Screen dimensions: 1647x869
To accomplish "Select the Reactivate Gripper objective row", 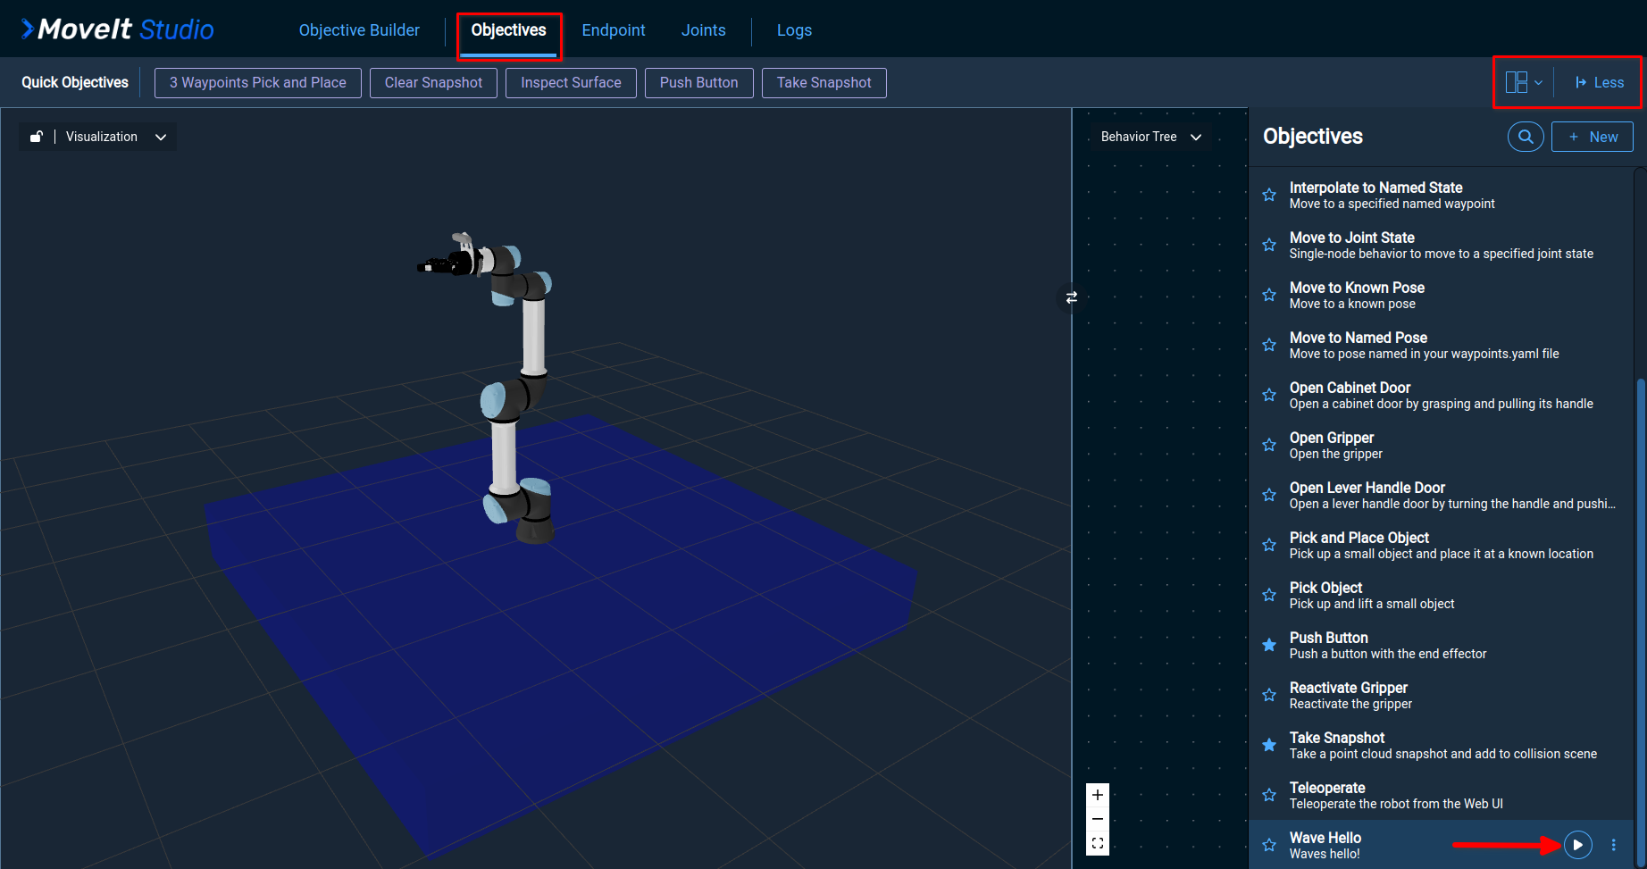I will 1441,695.
